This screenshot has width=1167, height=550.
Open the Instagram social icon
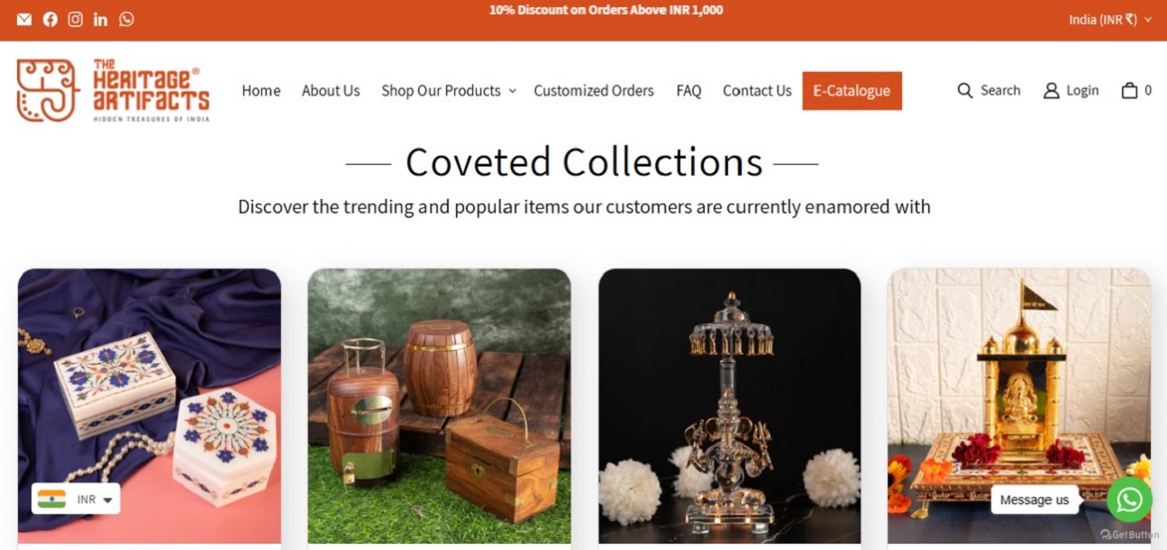76,19
